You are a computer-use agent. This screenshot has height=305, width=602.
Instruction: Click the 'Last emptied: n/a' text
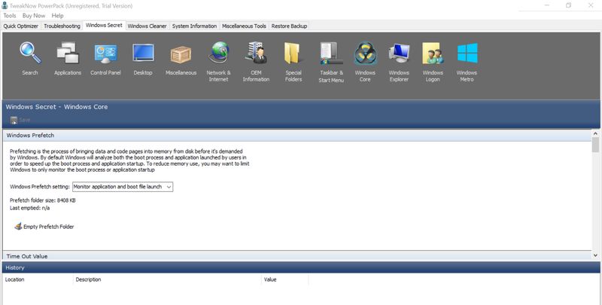[29, 208]
